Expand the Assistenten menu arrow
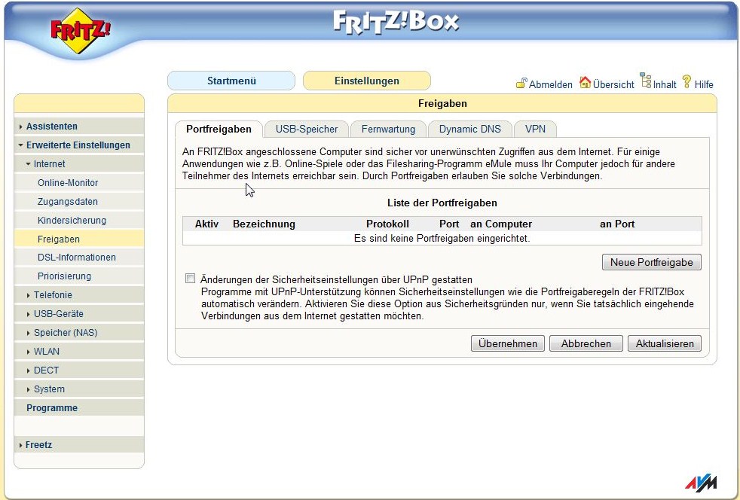 coord(21,127)
